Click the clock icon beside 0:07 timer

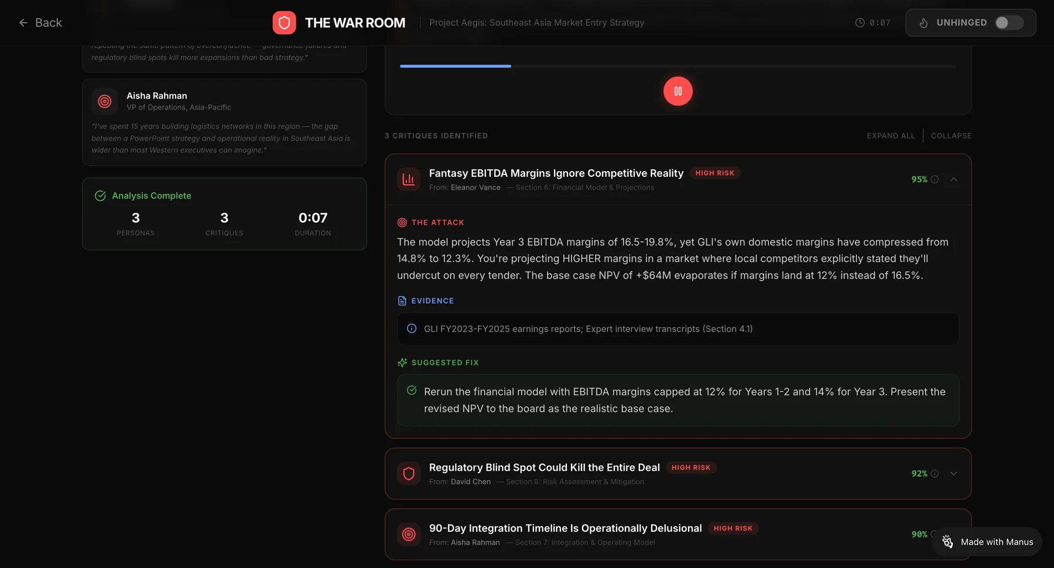click(x=860, y=23)
